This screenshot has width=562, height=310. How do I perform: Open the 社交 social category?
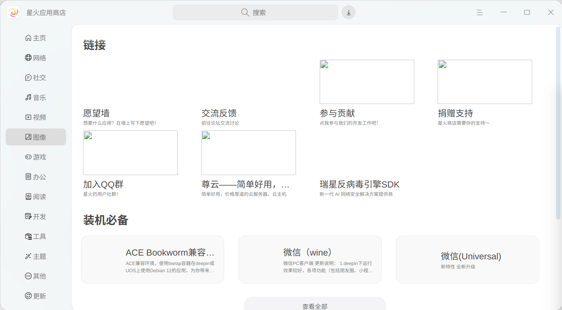click(36, 77)
